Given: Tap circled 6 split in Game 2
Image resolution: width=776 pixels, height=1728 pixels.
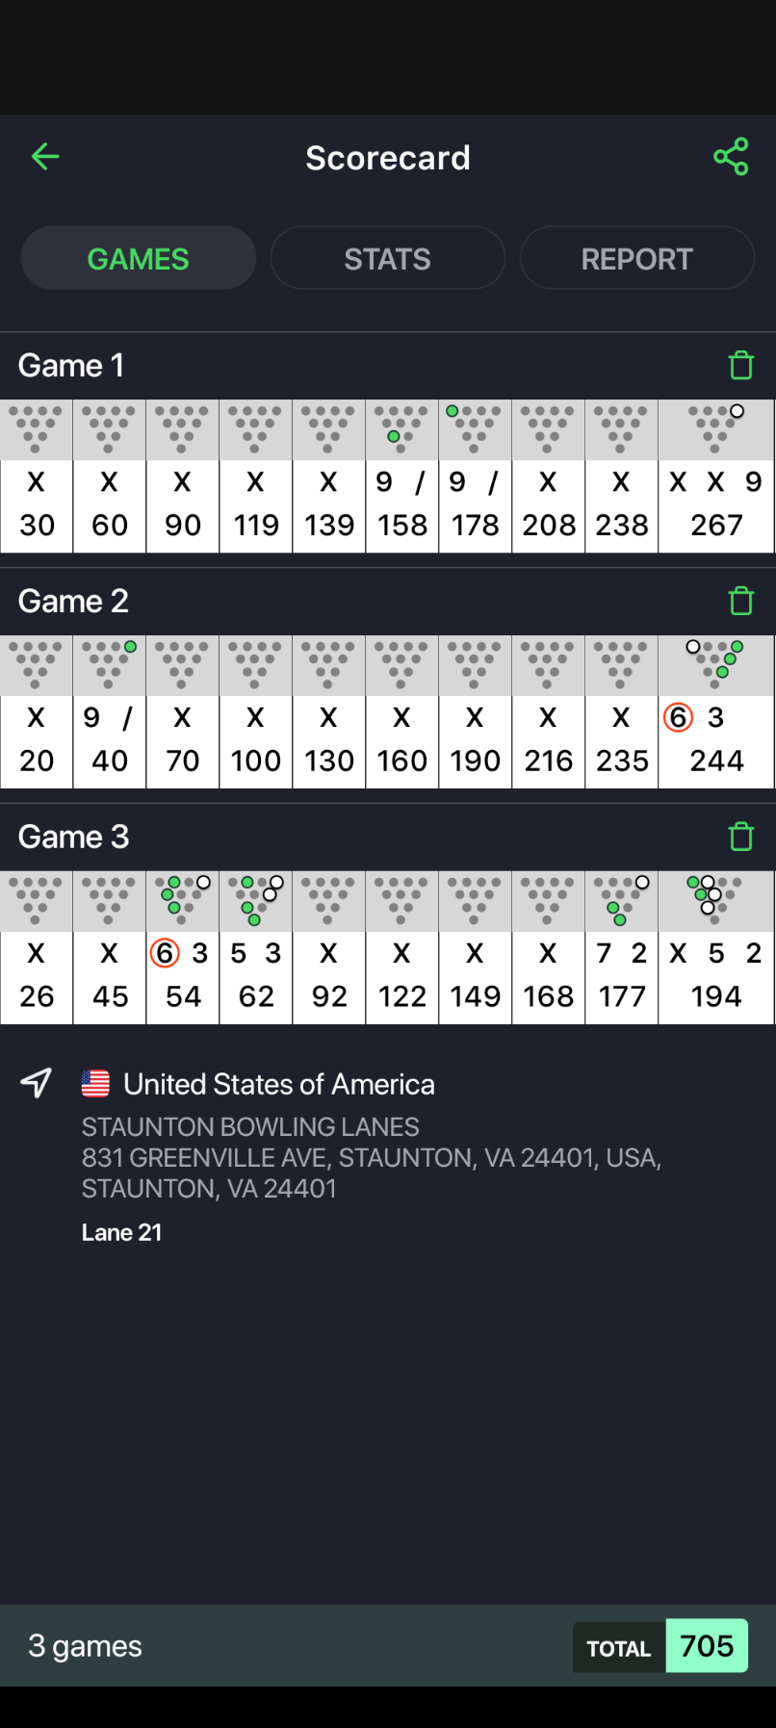Looking at the screenshot, I should tap(678, 717).
